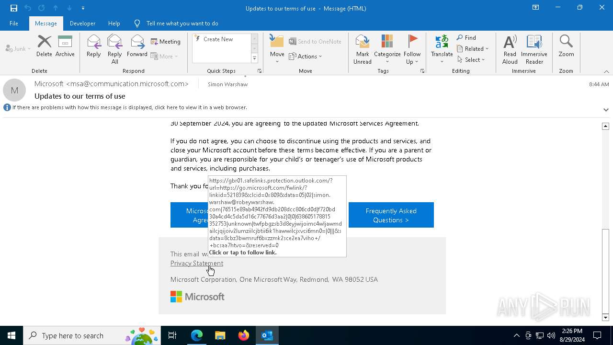Open the More respond options dropdown
613x345 pixels.
(164, 56)
